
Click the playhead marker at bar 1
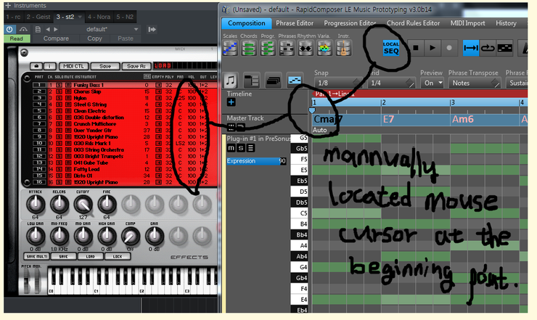point(311,110)
